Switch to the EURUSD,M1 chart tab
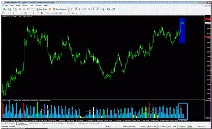Image resolution: width=212 pixels, height=129 pixels. [95, 123]
